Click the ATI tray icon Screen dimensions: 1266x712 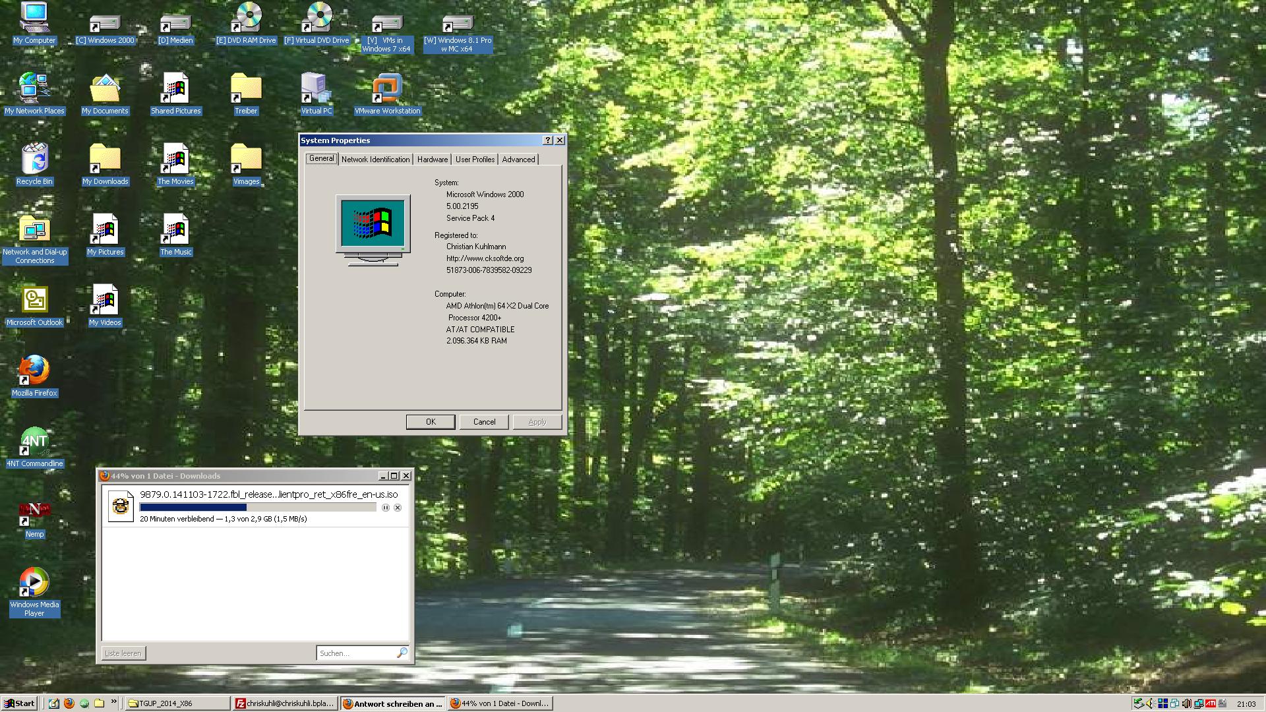(1210, 703)
